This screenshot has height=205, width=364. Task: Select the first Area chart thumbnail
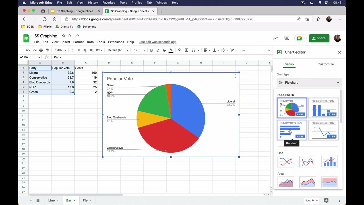286,182
